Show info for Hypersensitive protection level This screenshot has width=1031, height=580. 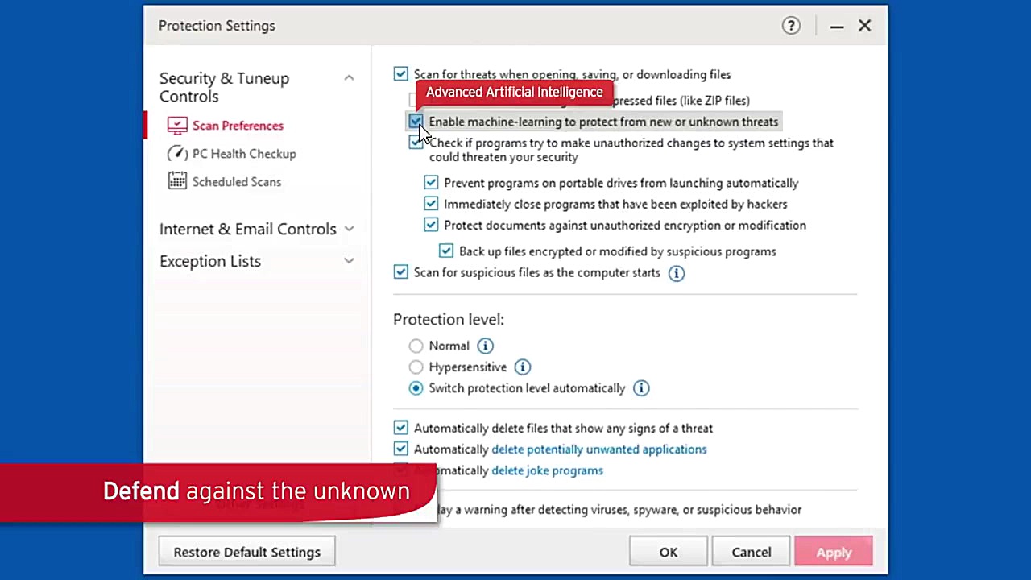(x=523, y=367)
